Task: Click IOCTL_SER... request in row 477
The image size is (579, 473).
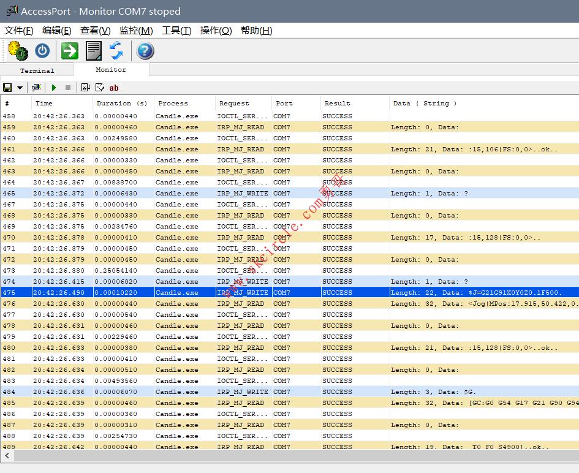Action: tap(242, 314)
